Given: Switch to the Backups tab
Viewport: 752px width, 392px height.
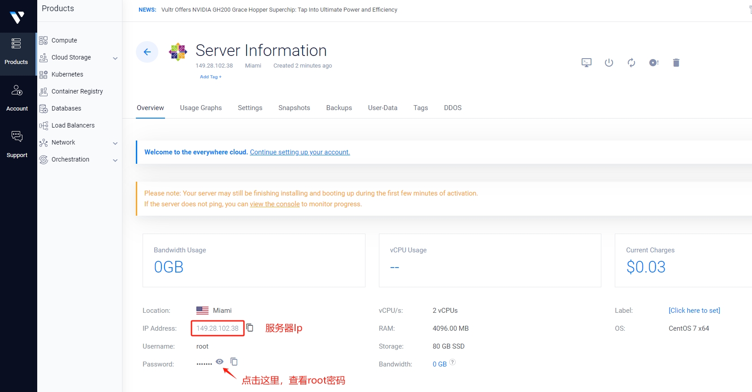Looking at the screenshot, I should (x=339, y=108).
